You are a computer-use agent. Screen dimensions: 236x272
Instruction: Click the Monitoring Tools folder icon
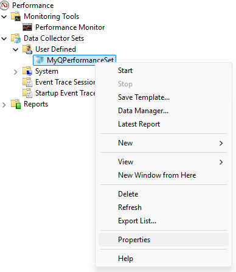[x=16, y=16]
